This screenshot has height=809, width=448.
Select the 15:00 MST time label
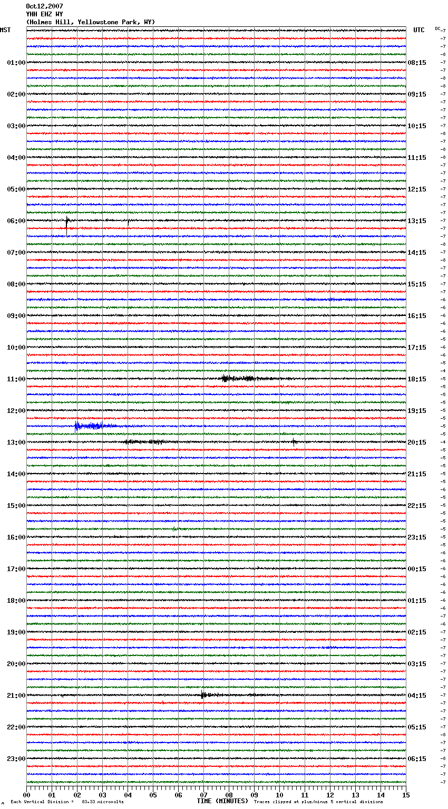click(16, 506)
